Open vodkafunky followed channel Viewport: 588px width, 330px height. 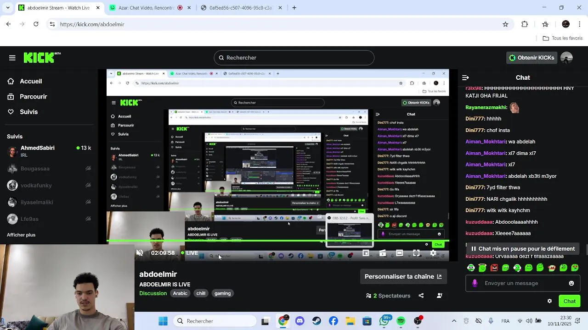(x=49, y=186)
